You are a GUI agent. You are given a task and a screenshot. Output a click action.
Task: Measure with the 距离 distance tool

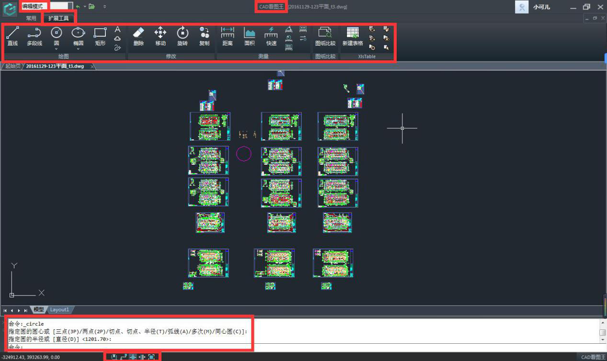tap(228, 36)
